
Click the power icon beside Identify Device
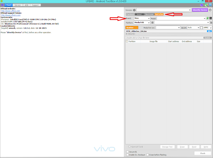(210, 10)
